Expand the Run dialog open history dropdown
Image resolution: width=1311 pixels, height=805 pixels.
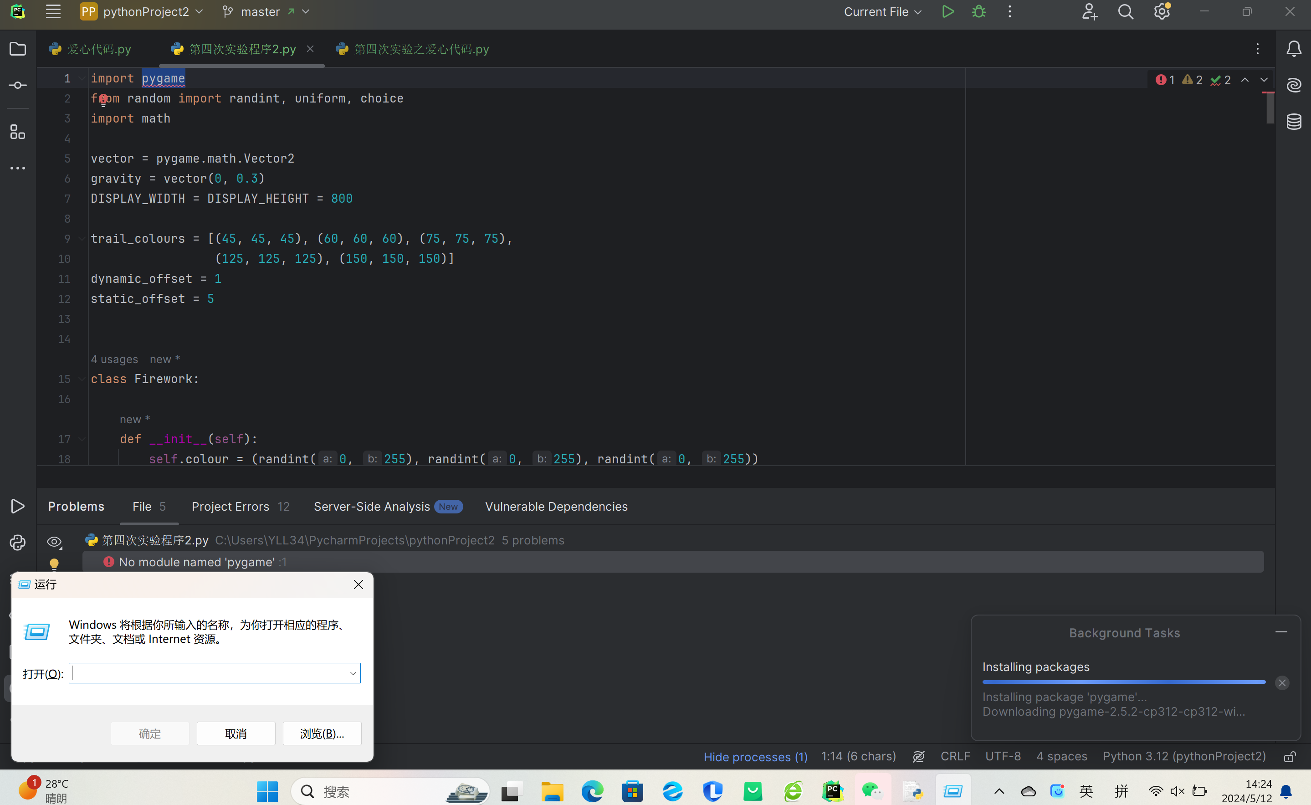click(x=353, y=673)
